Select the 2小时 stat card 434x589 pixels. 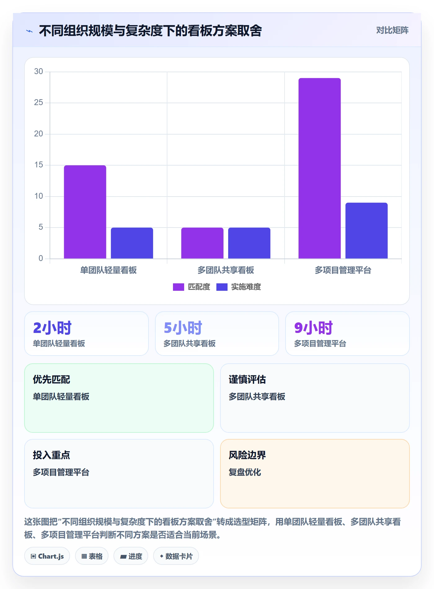[x=86, y=334]
